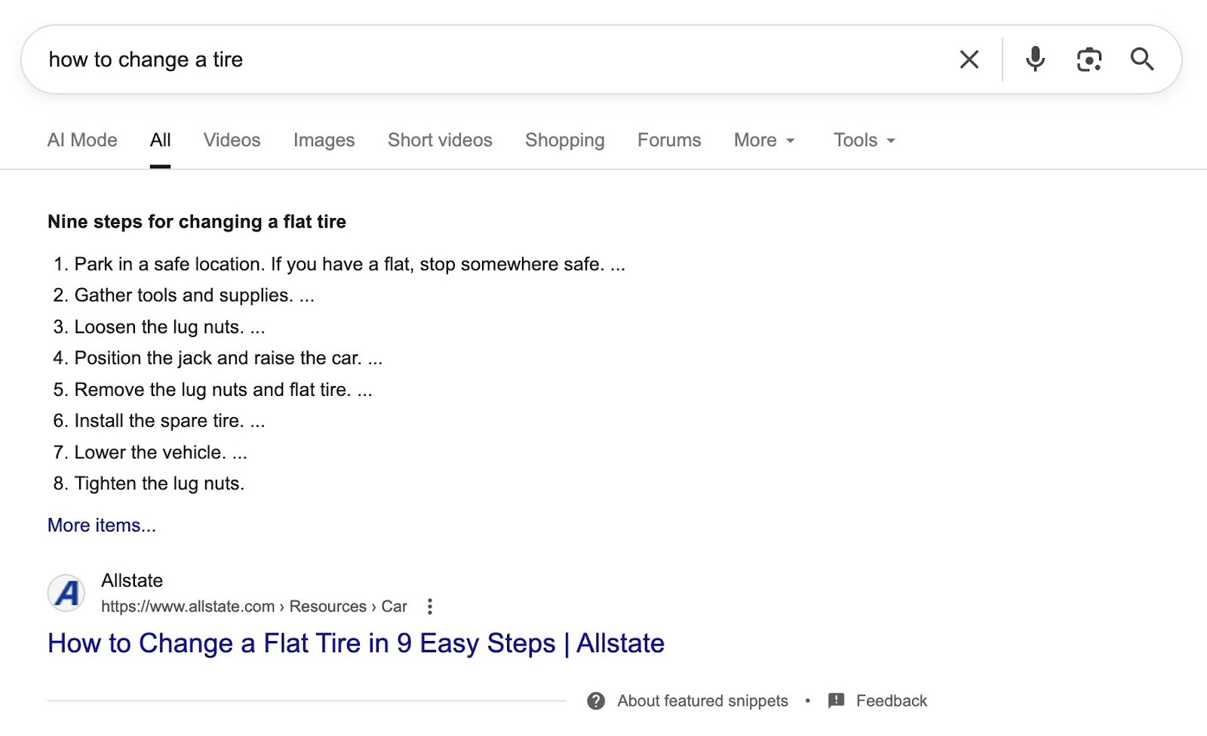Expand the snippet list via More items link
This screenshot has height=736, width=1207.
pos(101,525)
